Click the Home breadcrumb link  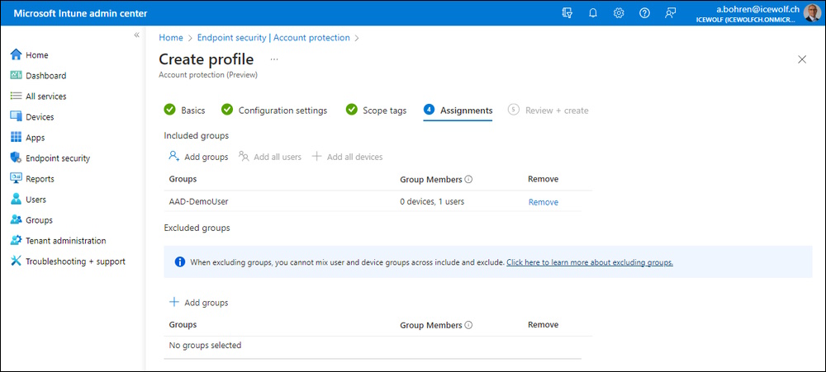click(171, 38)
